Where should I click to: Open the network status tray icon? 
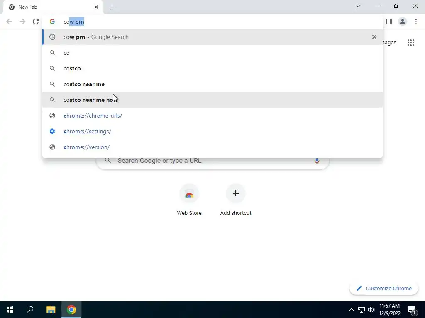(x=361, y=310)
